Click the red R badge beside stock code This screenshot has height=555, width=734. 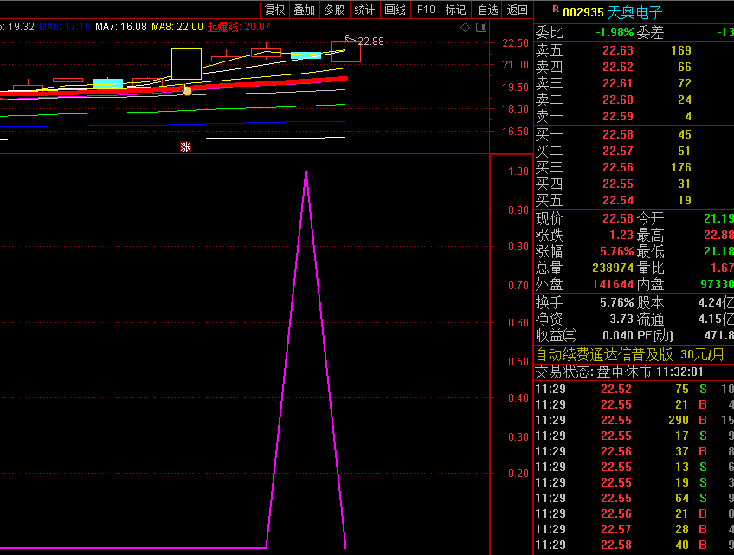pyautogui.click(x=555, y=10)
